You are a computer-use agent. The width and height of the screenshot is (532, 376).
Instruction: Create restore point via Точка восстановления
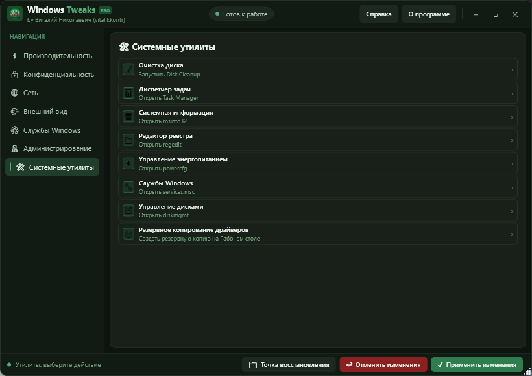click(289, 365)
